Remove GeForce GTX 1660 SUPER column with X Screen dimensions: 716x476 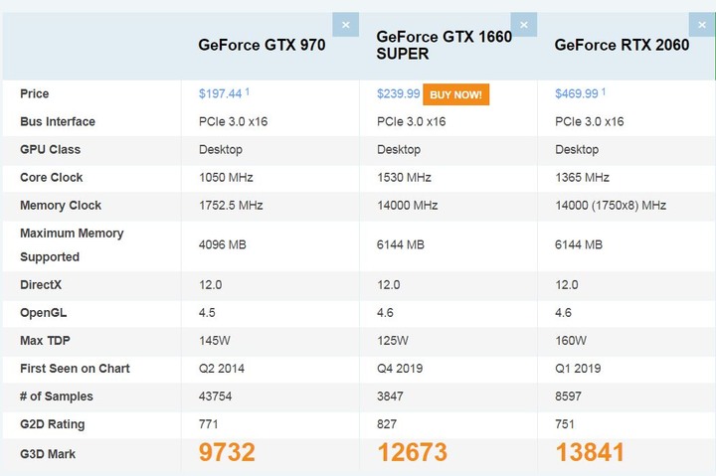(x=524, y=25)
